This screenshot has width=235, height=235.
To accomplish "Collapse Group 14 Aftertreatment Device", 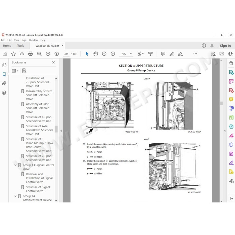I will pos(15,196).
